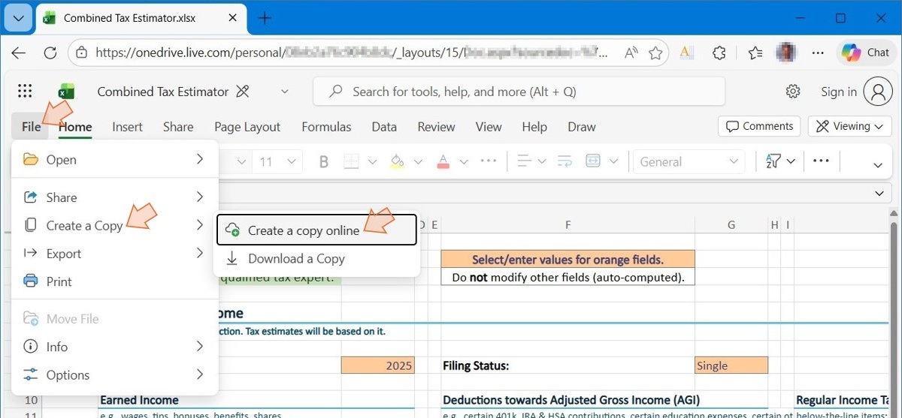Expand the ribbon display options chevron
This screenshot has width=902, height=418.
click(x=877, y=164)
